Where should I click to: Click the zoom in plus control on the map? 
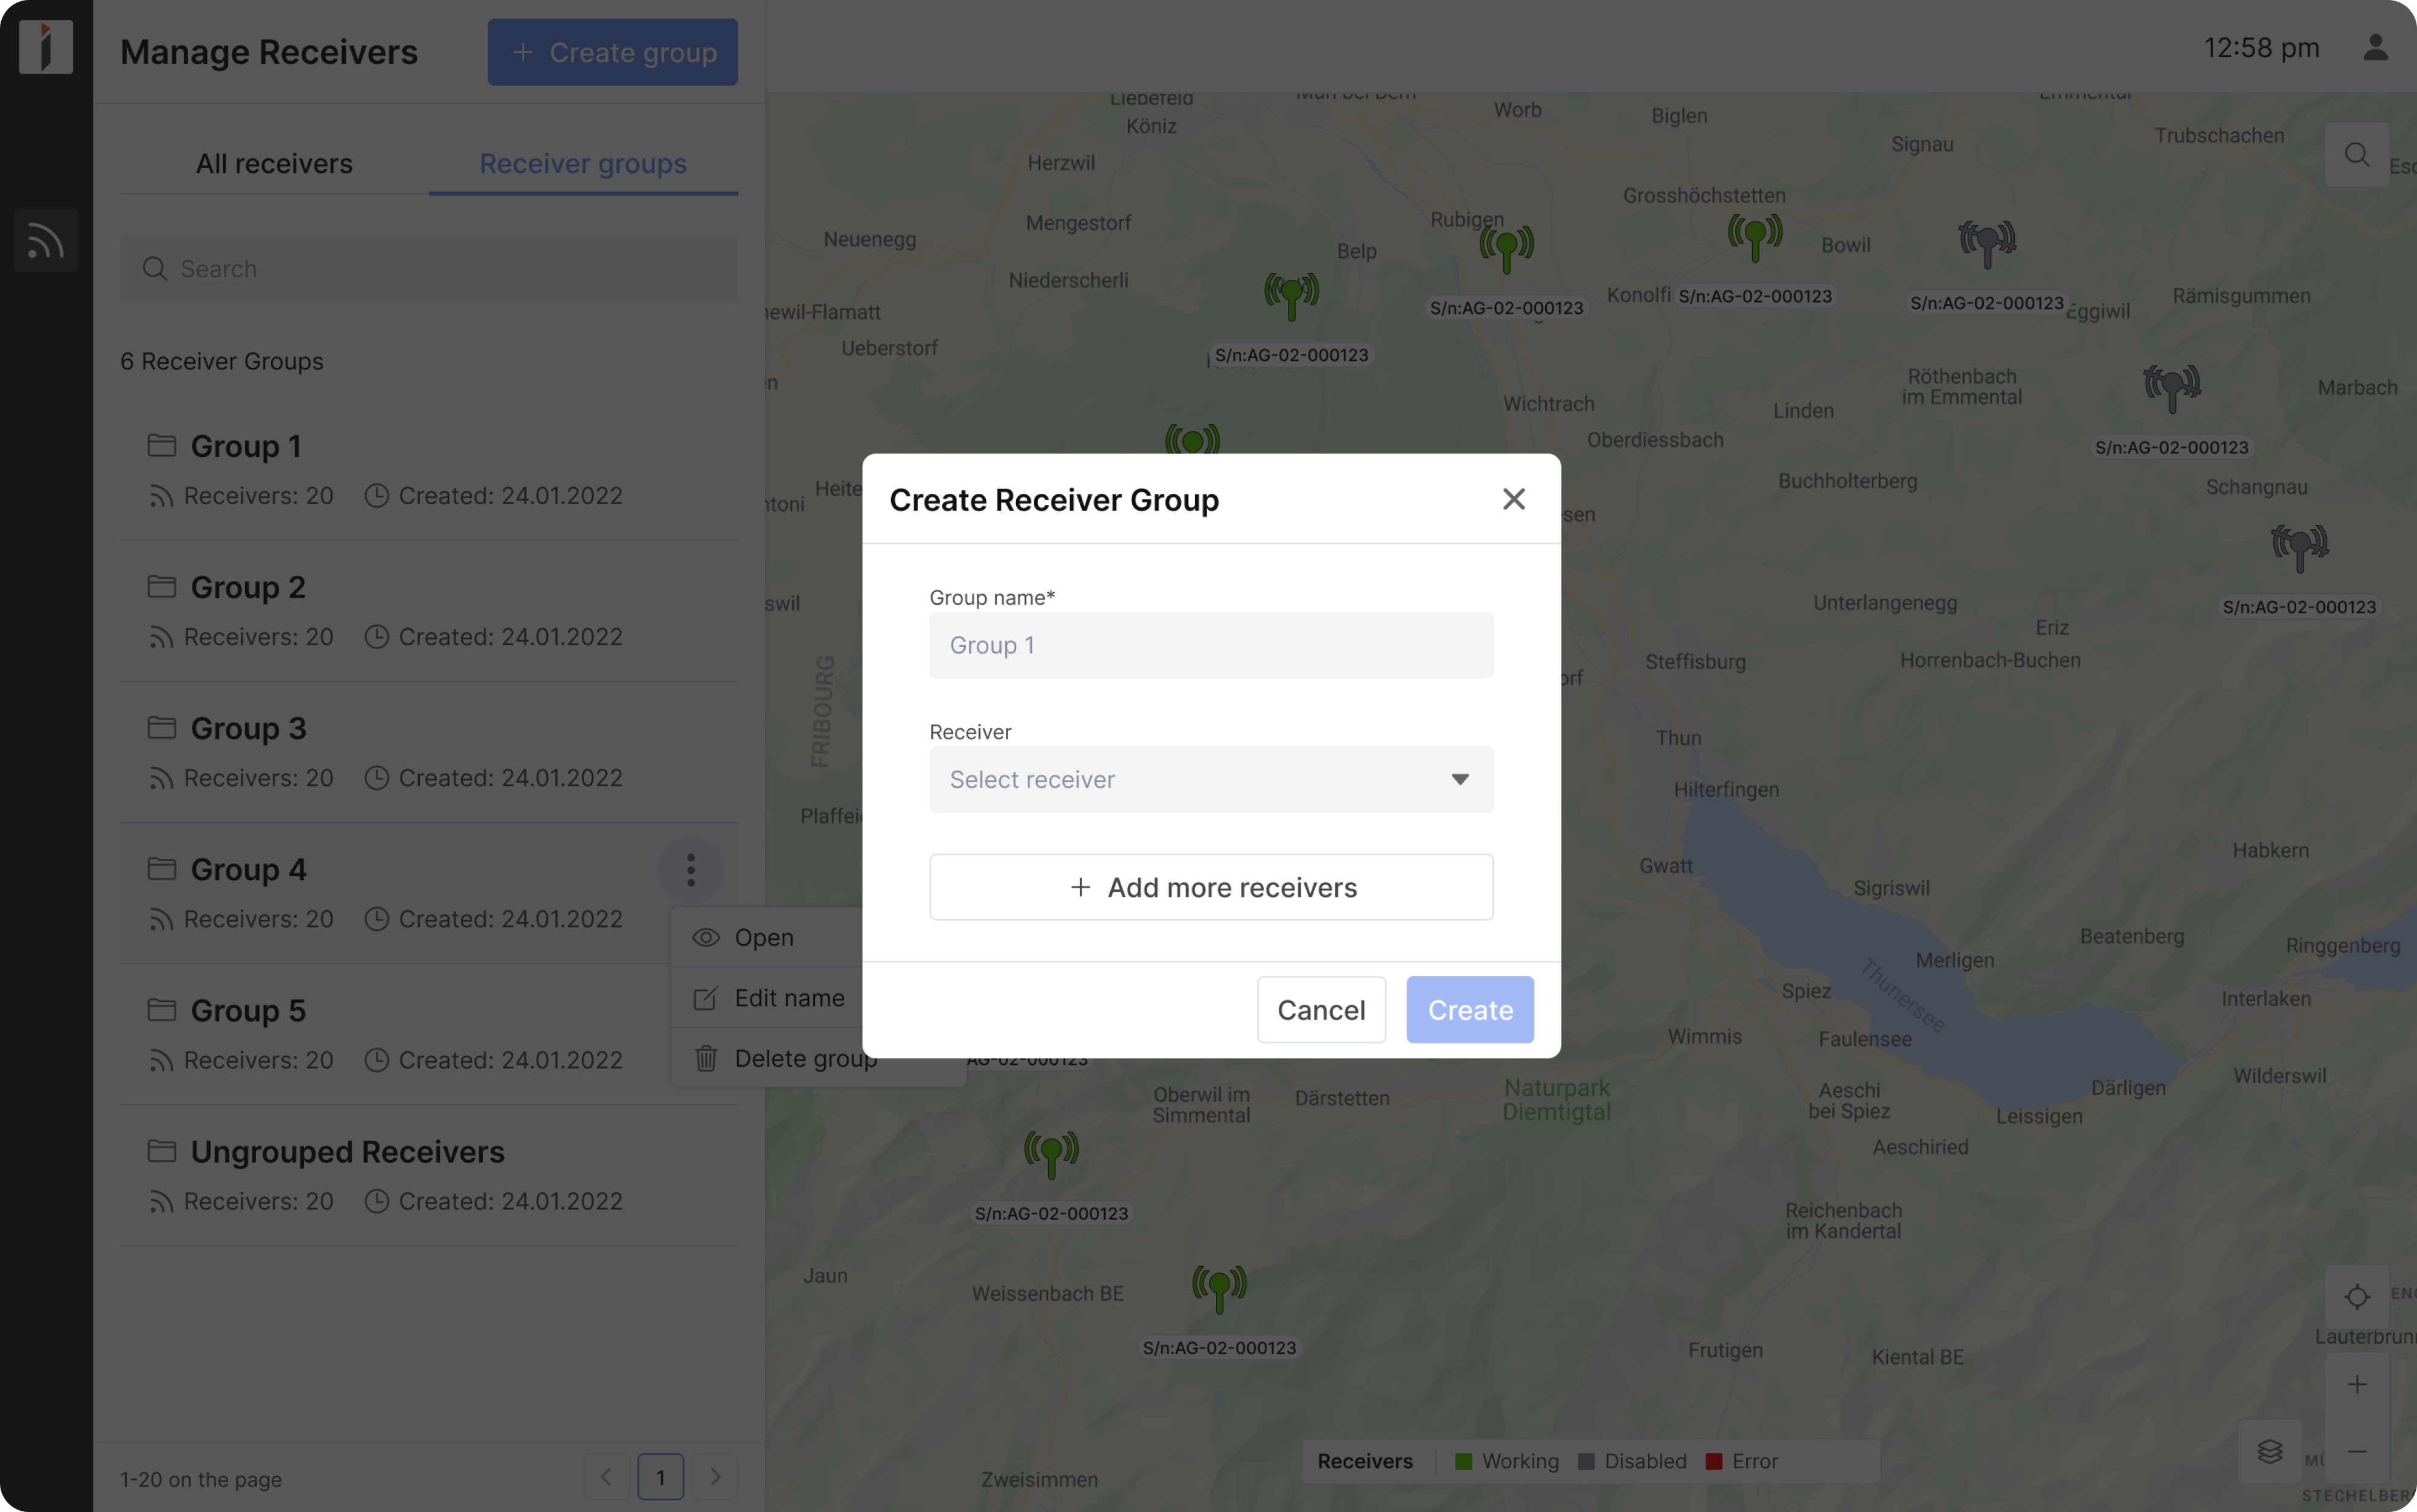2356,1384
